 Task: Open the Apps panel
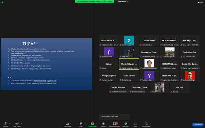(135, 124)
